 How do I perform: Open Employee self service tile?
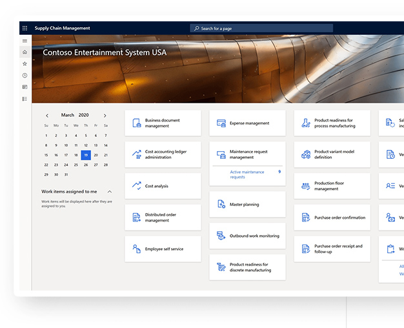coord(163,249)
